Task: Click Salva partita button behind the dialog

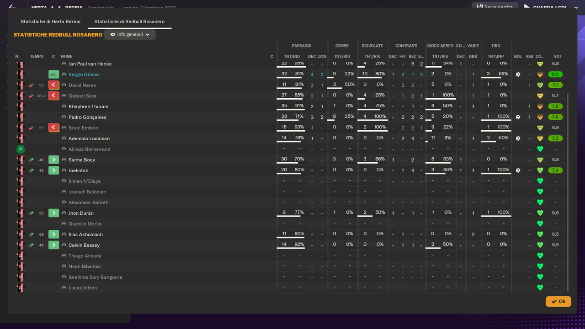Action: (495, 6)
